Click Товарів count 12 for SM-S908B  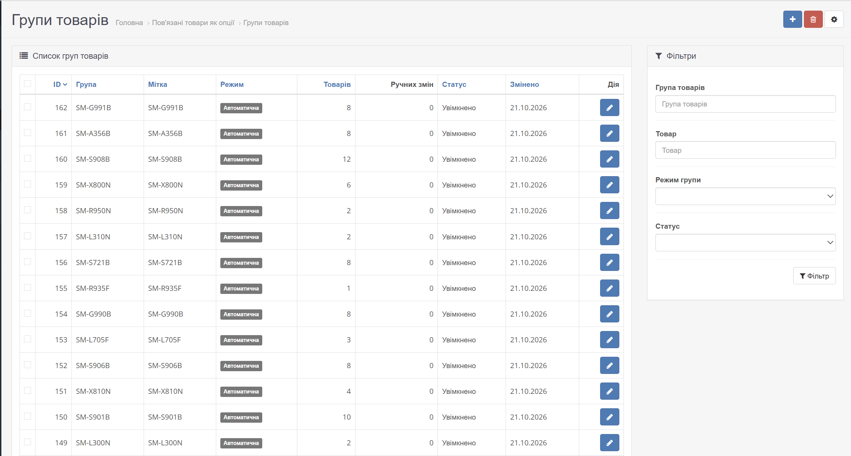pyautogui.click(x=346, y=159)
